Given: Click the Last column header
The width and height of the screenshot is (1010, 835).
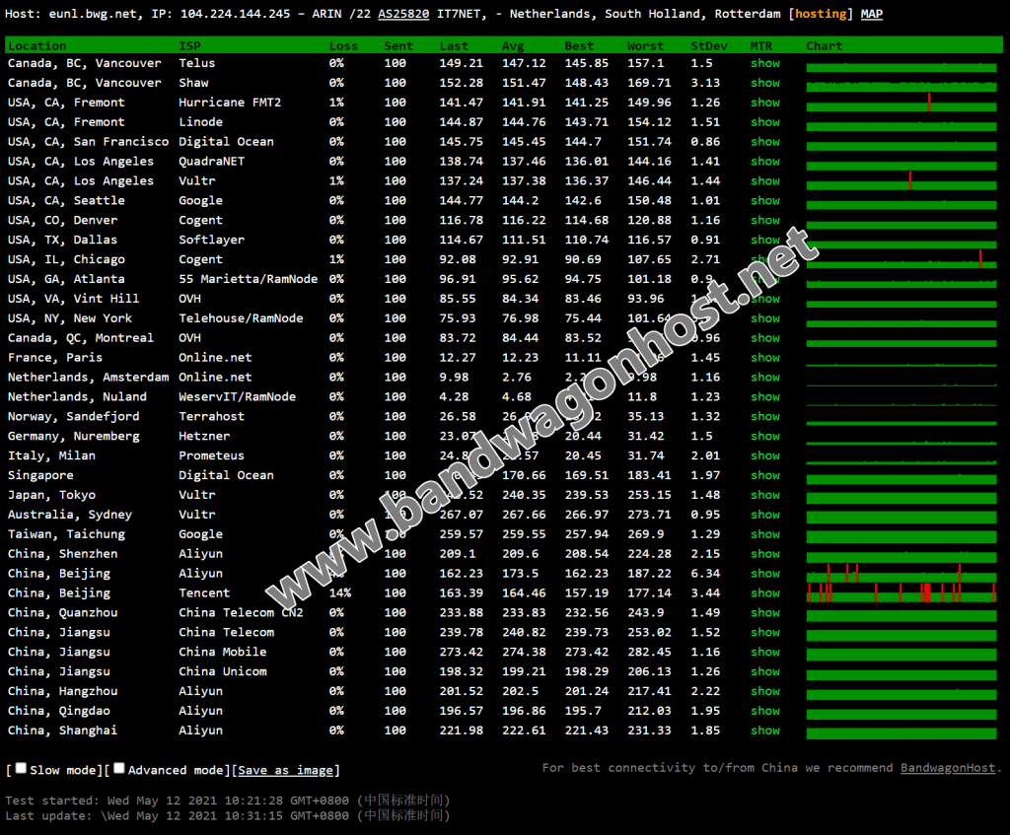Looking at the screenshot, I should tap(454, 45).
